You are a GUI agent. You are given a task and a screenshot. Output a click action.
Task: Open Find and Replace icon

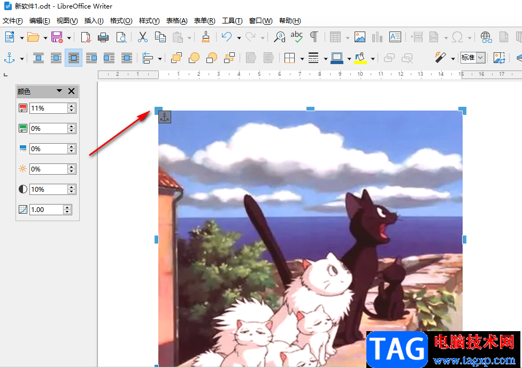tap(279, 37)
